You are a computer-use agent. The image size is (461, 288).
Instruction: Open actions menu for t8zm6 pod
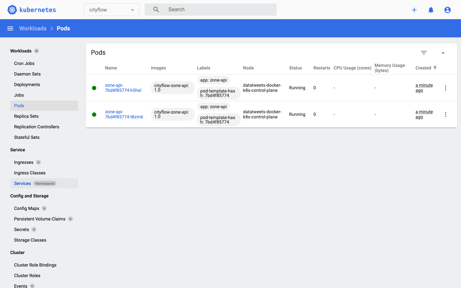446,115
